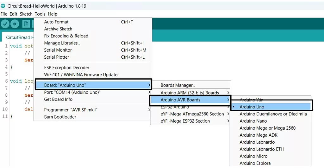The width and height of the screenshot is (324, 168).
Task: Select Arduino Nano board
Action: 271,121
